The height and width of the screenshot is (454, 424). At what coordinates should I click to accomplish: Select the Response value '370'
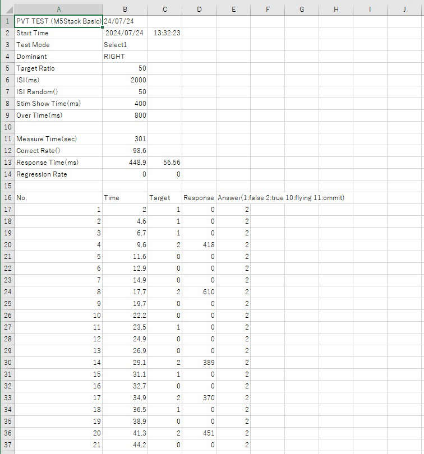(x=199, y=398)
